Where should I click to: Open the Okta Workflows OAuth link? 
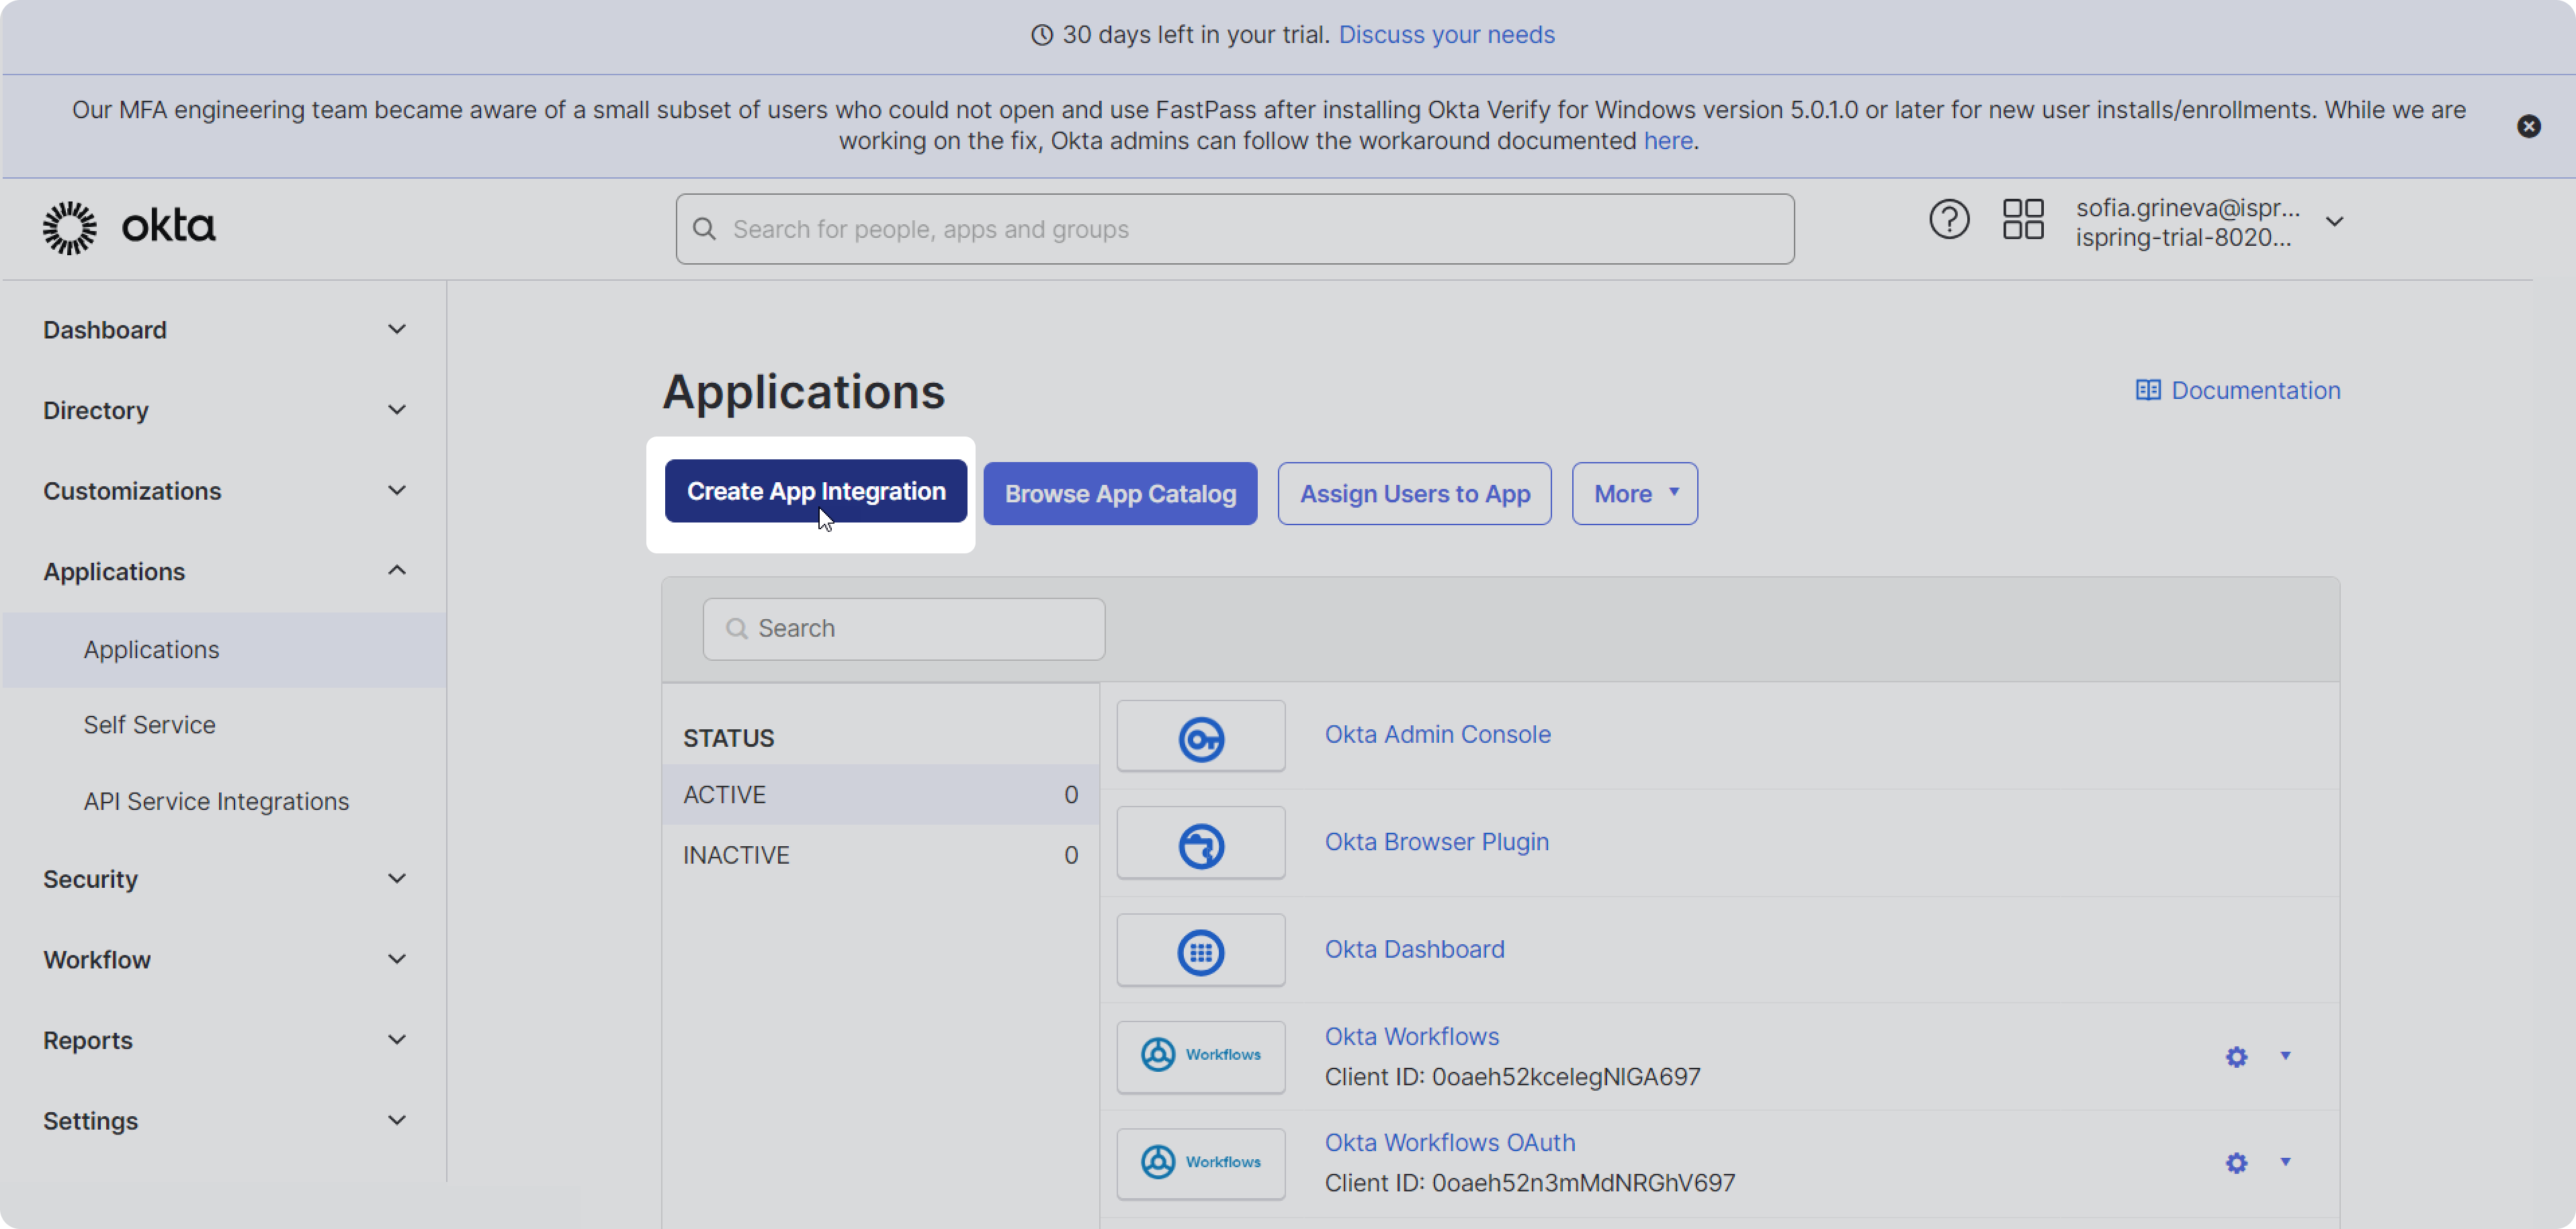1449,1143
